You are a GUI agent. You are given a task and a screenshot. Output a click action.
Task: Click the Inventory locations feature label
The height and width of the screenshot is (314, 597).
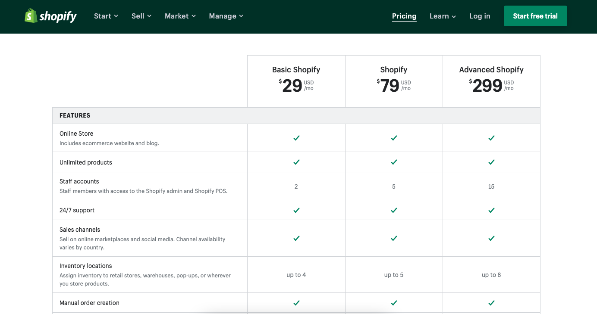(86, 266)
